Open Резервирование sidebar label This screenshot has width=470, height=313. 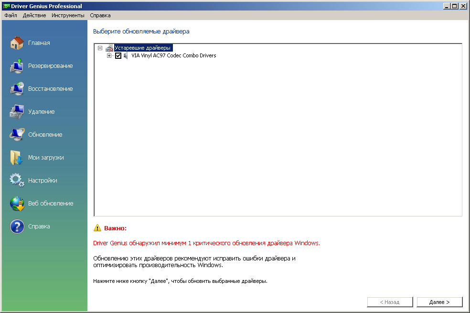coord(50,66)
